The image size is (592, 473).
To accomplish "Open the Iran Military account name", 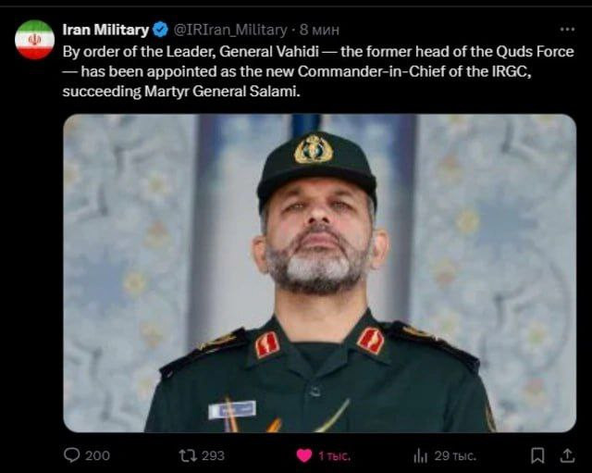I will pyautogui.click(x=105, y=30).
